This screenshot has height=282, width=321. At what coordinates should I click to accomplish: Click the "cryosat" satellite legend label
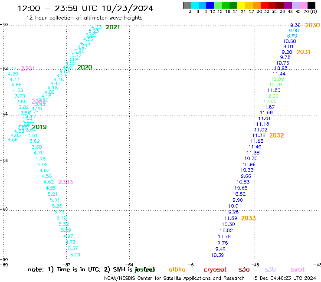point(215,269)
